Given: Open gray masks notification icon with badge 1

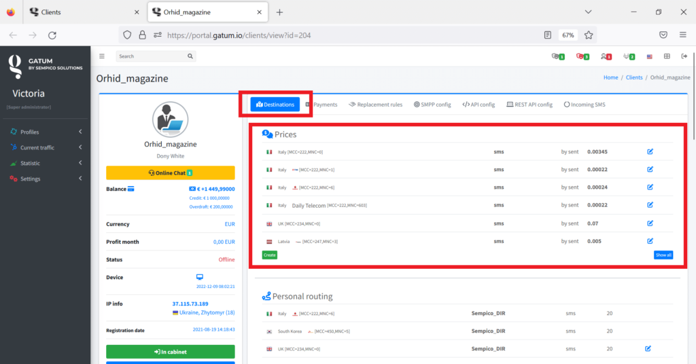Looking at the screenshot, I should tap(558, 56).
